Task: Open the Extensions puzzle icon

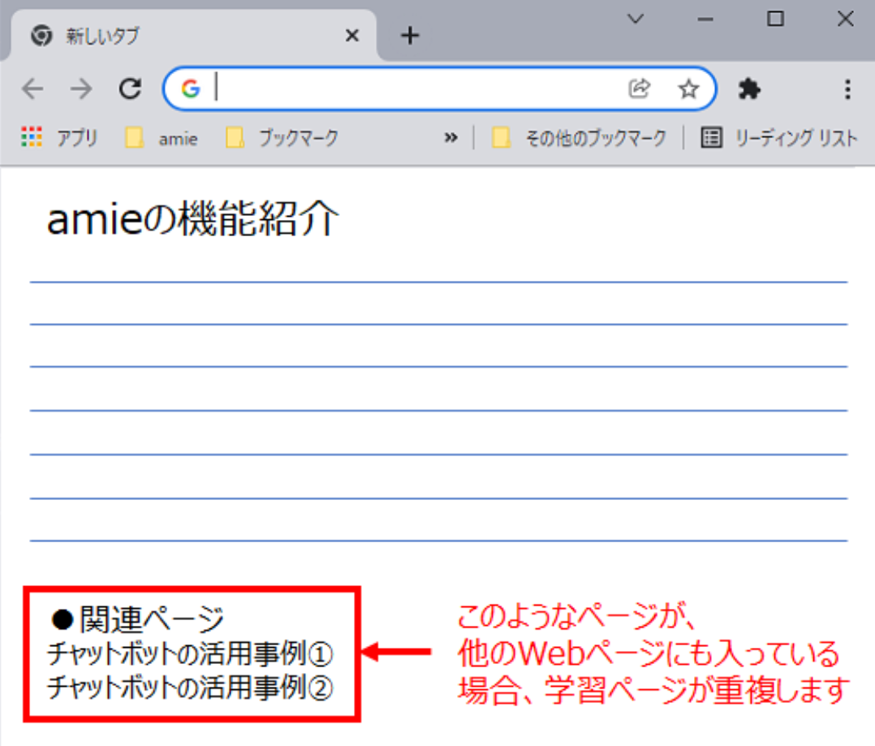Action: [749, 89]
